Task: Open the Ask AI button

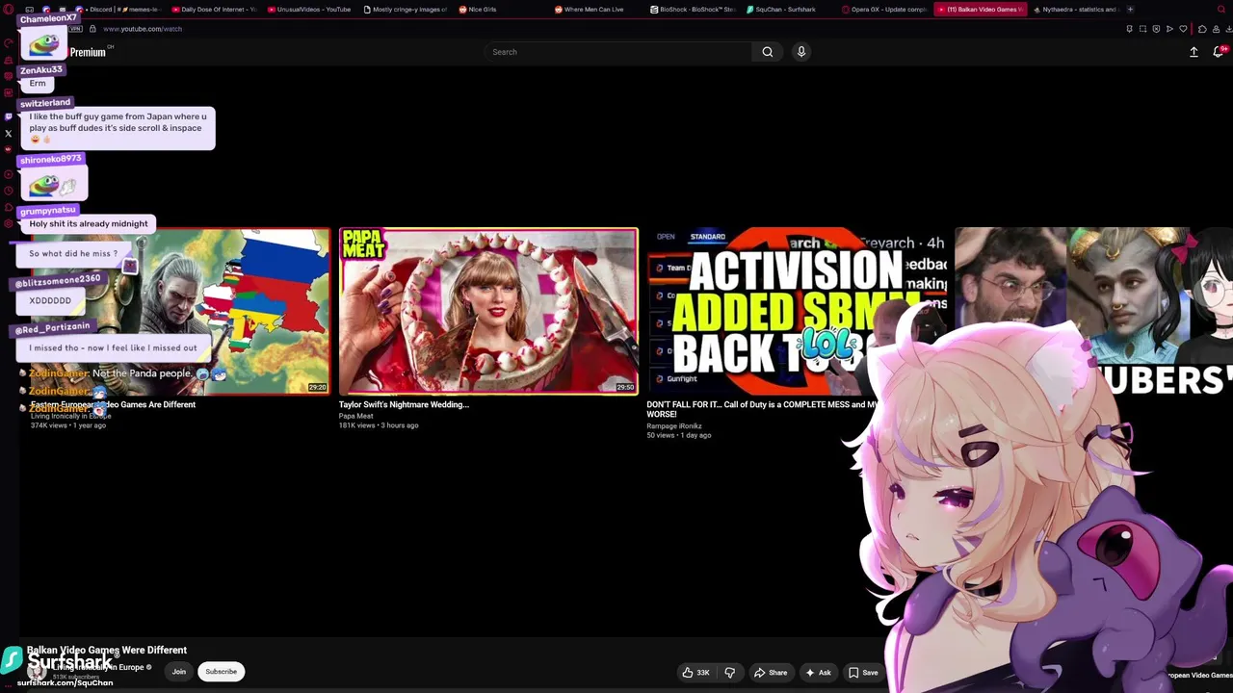Action: tap(818, 673)
